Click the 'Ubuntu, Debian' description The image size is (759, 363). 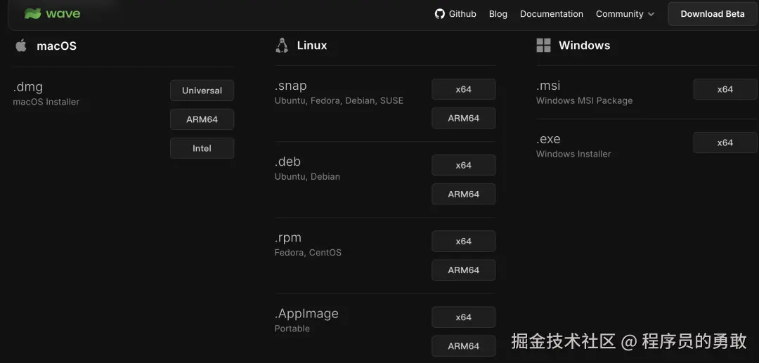(307, 176)
